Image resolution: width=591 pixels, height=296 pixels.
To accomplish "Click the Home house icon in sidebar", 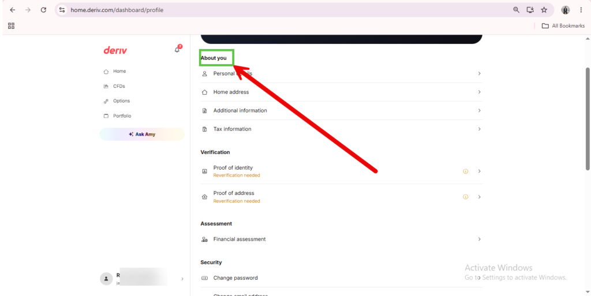I will pos(106,71).
